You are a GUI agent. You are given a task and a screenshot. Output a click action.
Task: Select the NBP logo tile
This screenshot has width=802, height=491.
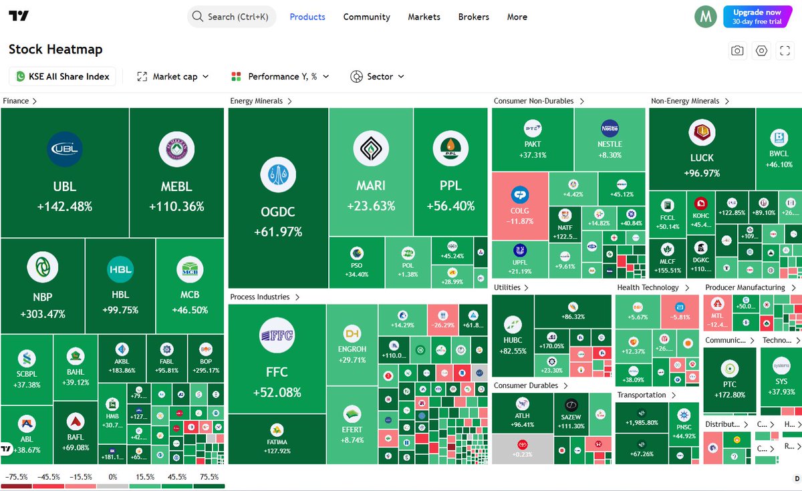(x=43, y=268)
